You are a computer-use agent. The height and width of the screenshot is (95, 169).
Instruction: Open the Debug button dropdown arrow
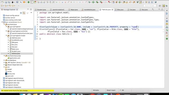[x=91, y=2]
